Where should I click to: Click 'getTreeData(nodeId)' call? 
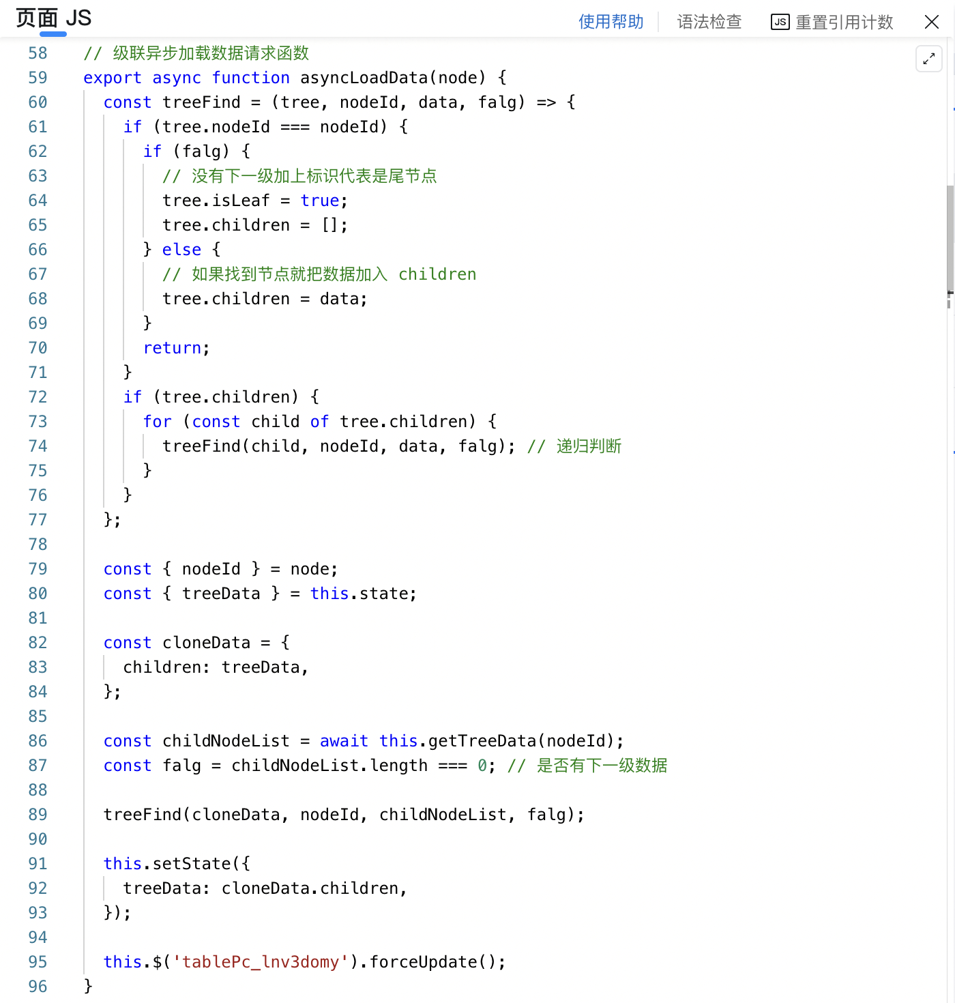(521, 741)
